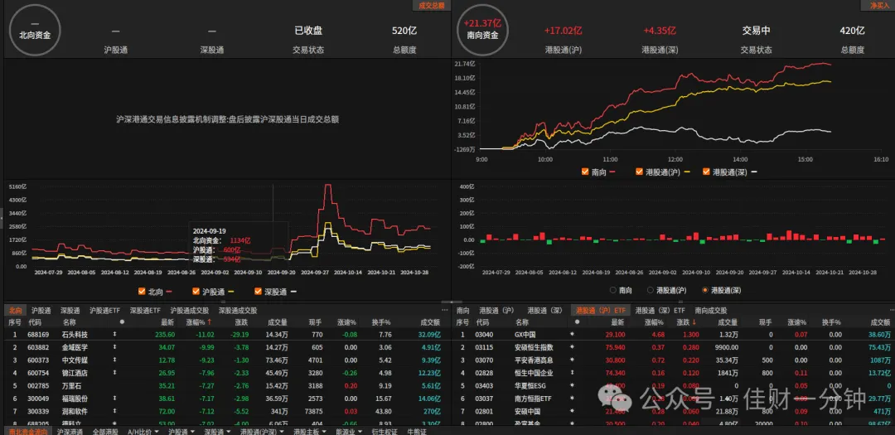Screen dimensions: 895x435
Task: Click the 成交量 column header in northbound table
Action: [278, 322]
